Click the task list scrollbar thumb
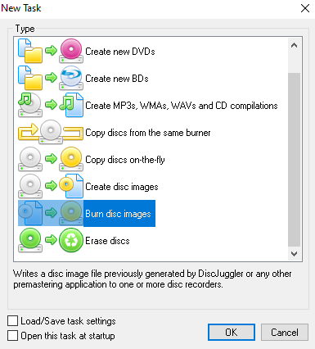315x349 pixels. pyautogui.click(x=294, y=160)
